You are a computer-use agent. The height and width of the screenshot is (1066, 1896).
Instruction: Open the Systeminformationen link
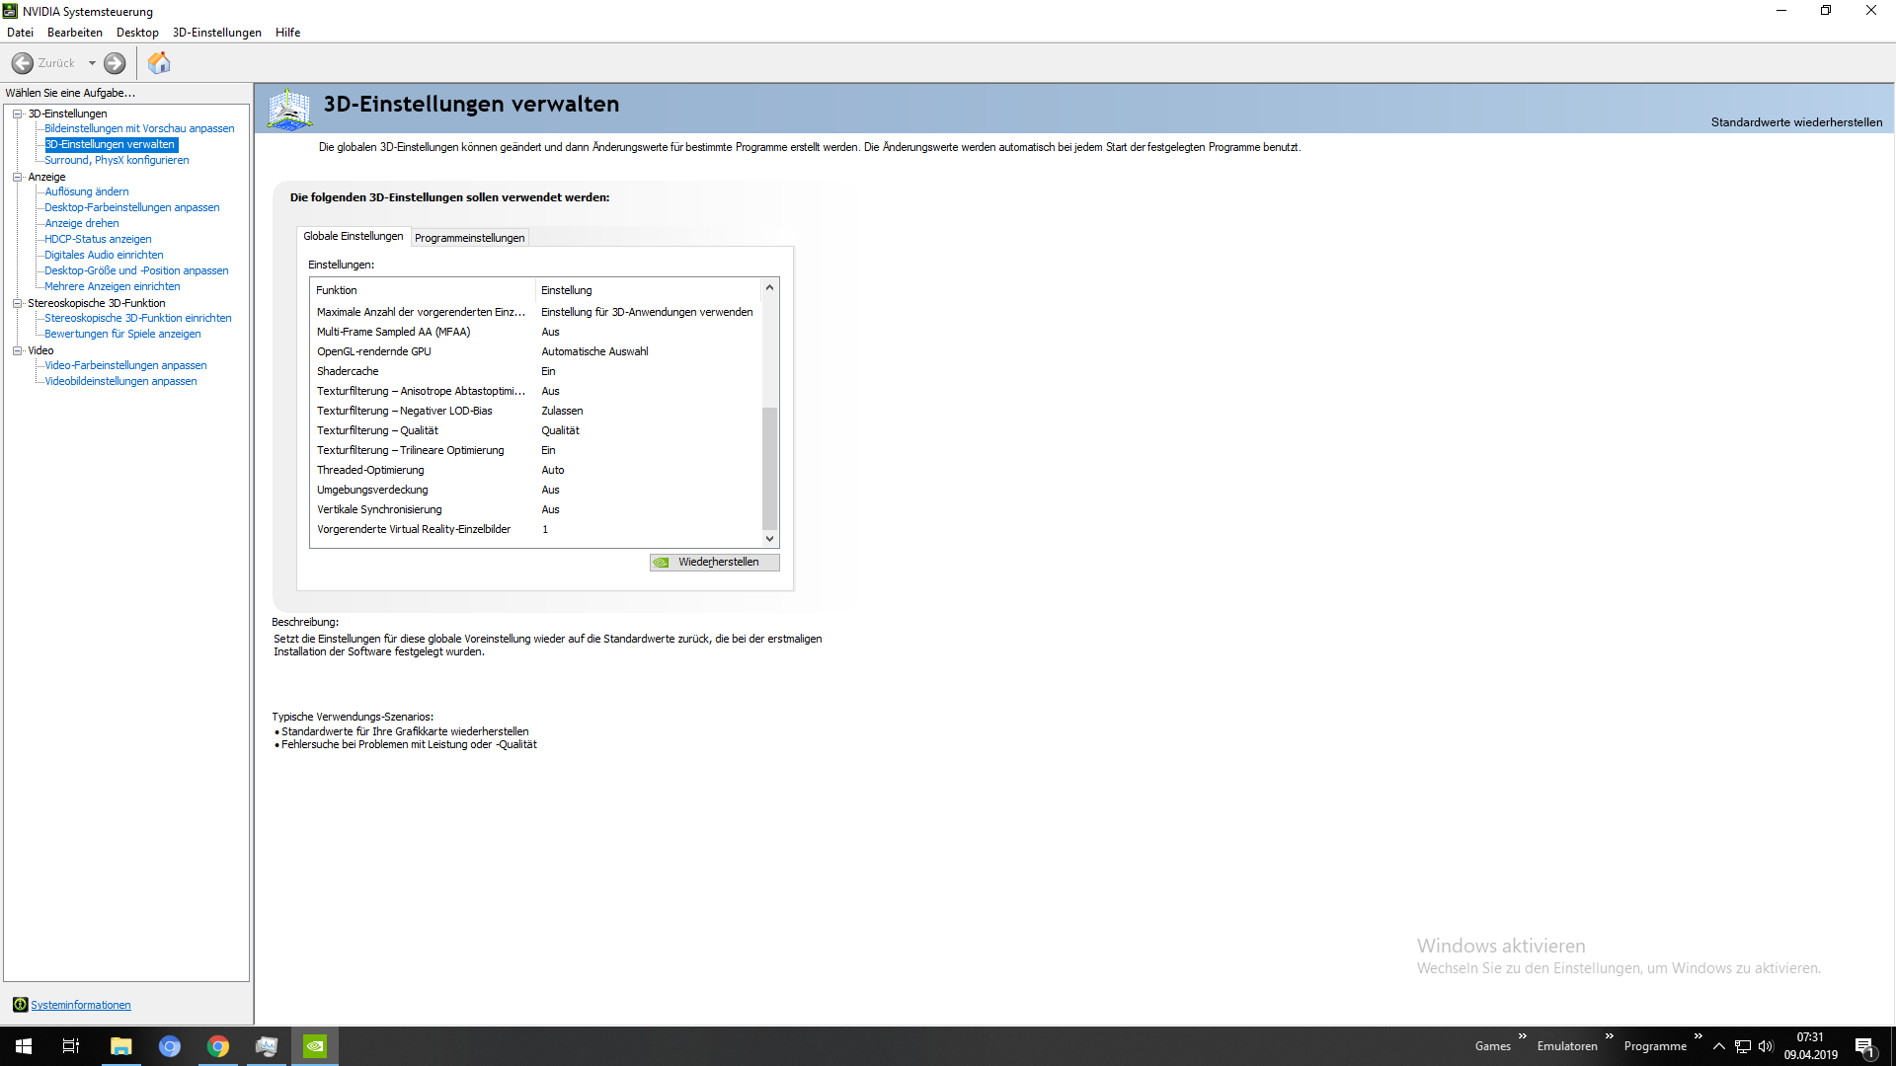click(x=80, y=1005)
